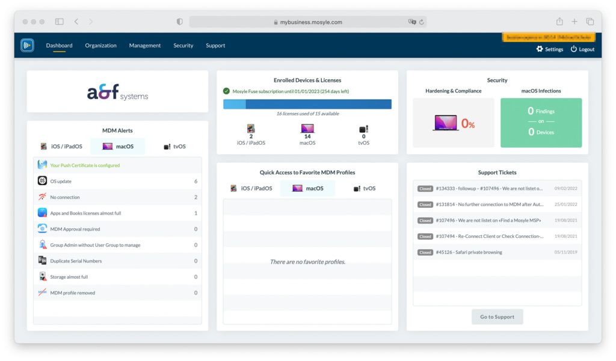Screen dimensions: 616x361
Task: Click the Safari share icon
Action: 559,22
